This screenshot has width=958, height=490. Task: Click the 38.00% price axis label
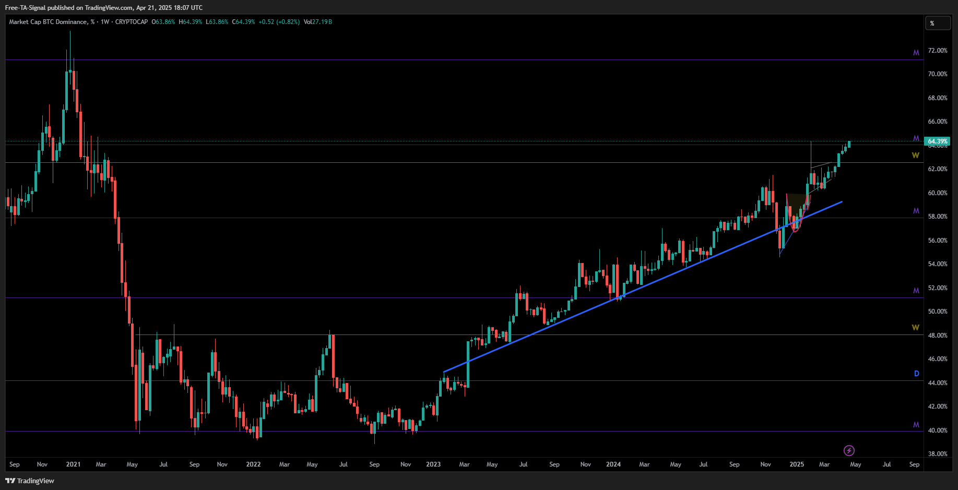(x=937, y=454)
